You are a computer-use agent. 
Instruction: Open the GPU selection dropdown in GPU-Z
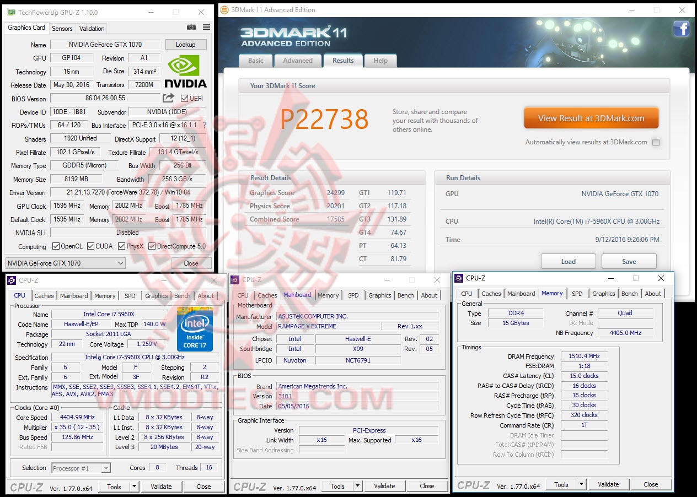66,263
